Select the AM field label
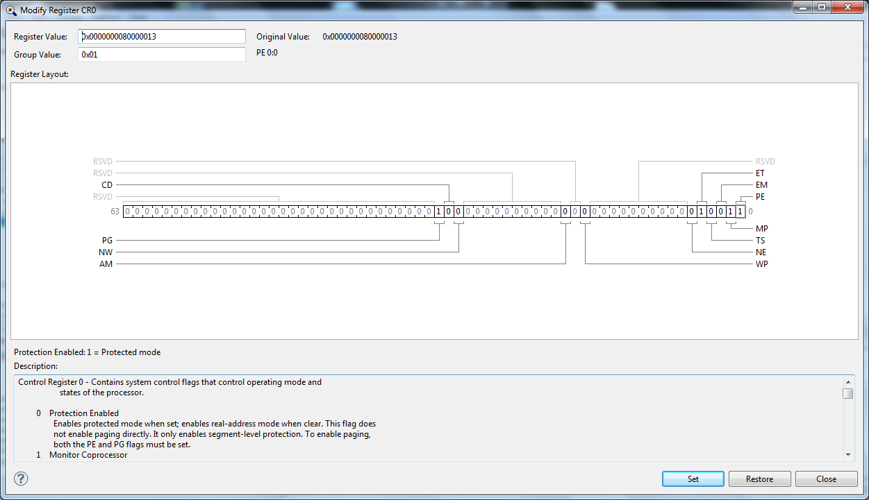This screenshot has width=869, height=500. tap(106, 264)
